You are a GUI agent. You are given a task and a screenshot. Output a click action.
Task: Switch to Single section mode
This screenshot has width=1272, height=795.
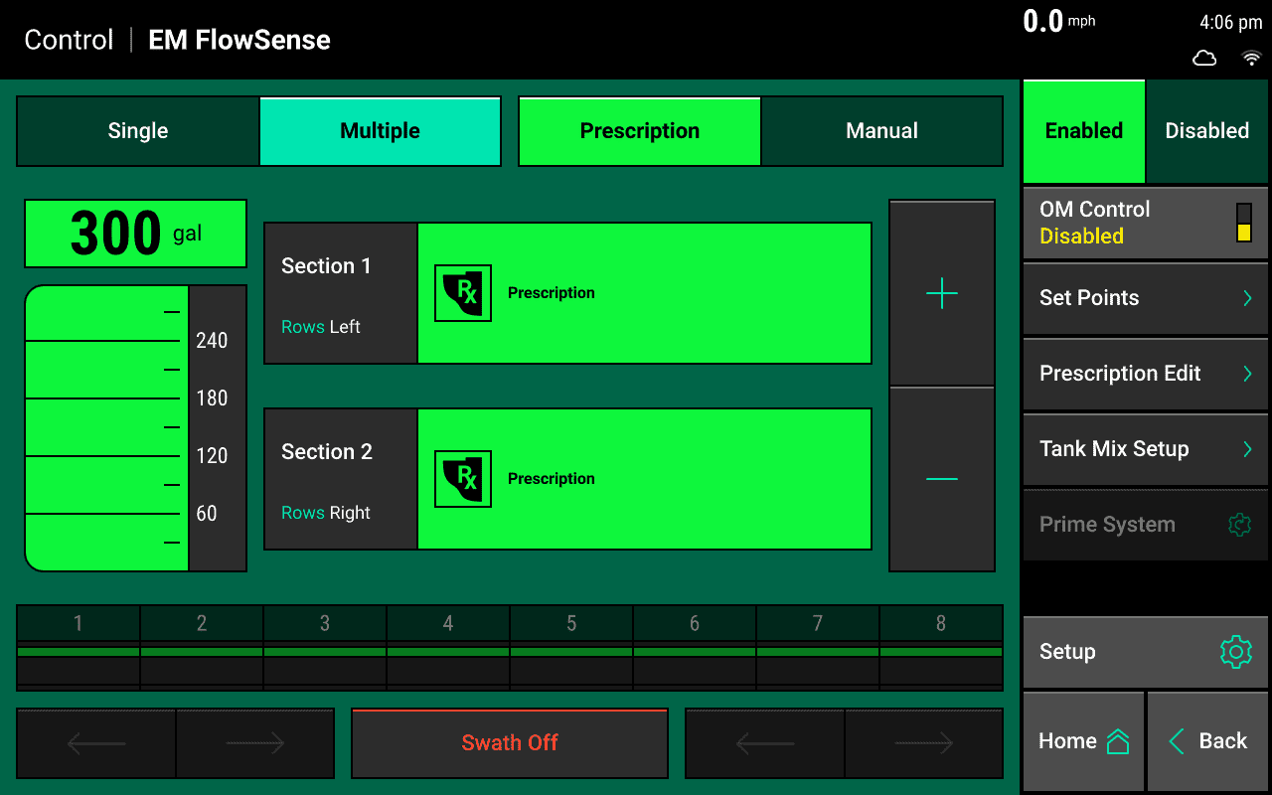138,131
